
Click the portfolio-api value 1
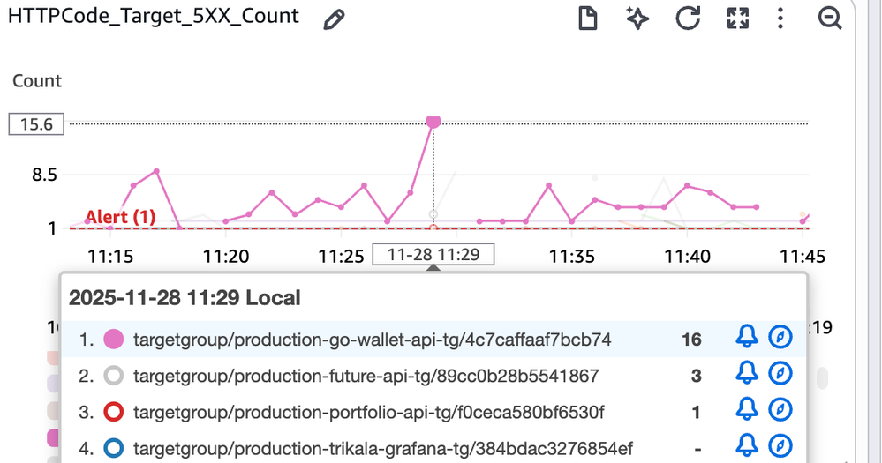(x=697, y=413)
